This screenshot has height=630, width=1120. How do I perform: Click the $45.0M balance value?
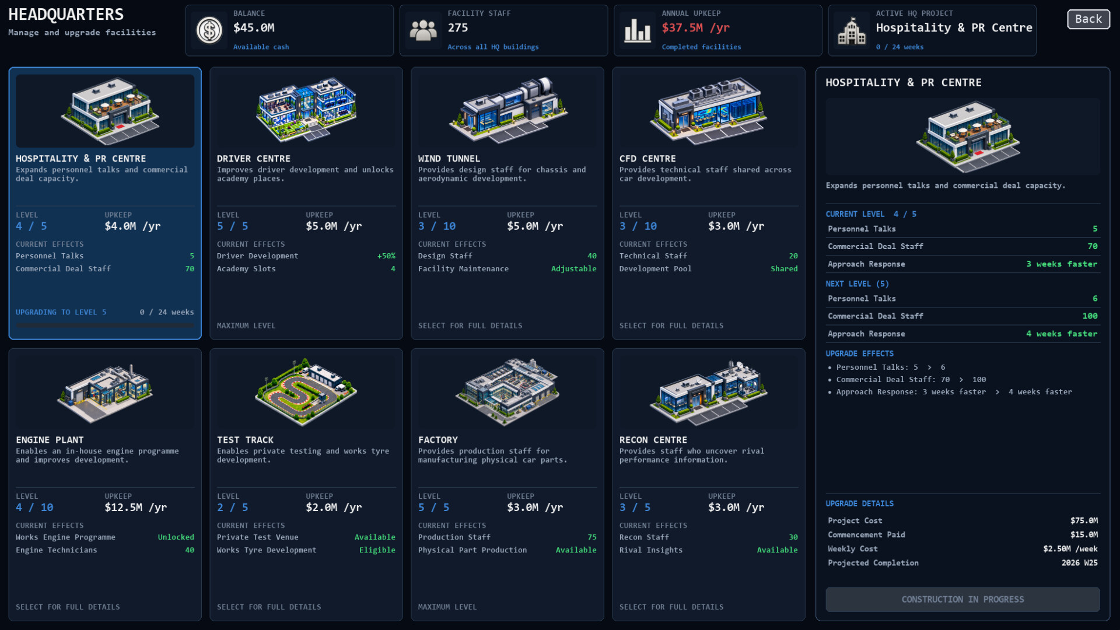pos(254,27)
